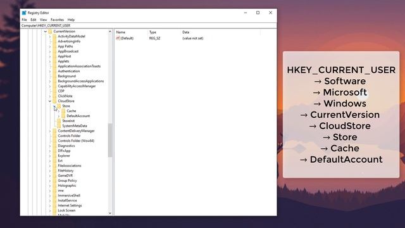Expand the App Paths key

(50, 46)
